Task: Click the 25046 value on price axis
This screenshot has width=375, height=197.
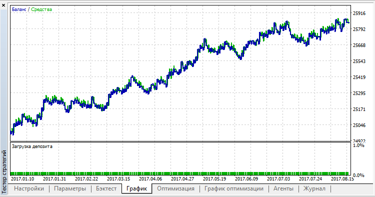Action: (x=359, y=125)
